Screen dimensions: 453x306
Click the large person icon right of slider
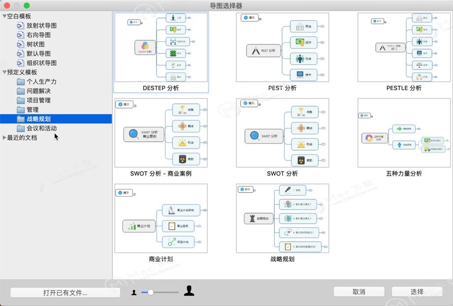[189, 290]
